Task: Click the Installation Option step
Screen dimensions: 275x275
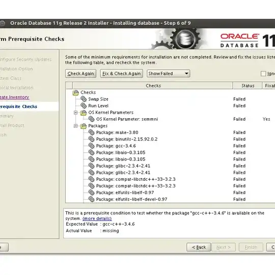Action: [16, 69]
